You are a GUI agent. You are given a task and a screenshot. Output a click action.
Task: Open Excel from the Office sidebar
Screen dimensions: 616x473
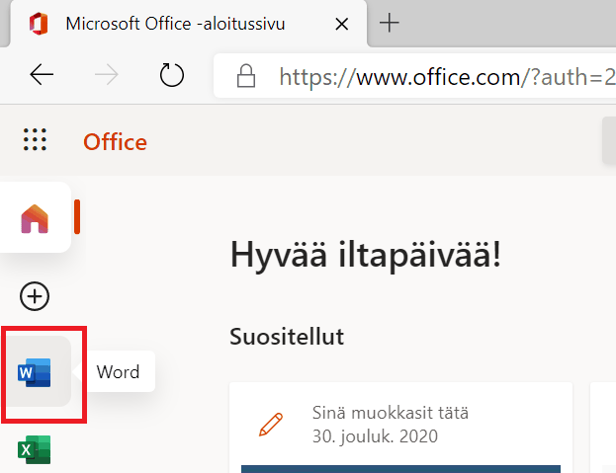(x=35, y=449)
